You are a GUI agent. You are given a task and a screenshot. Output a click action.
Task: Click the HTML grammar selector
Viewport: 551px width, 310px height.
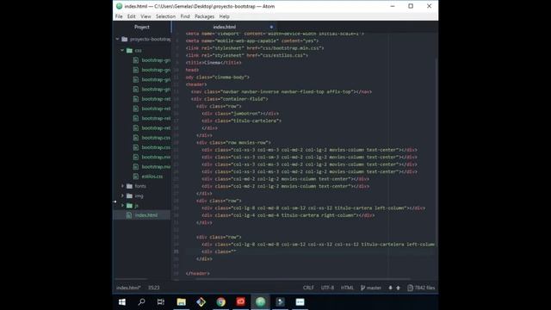pyautogui.click(x=347, y=288)
